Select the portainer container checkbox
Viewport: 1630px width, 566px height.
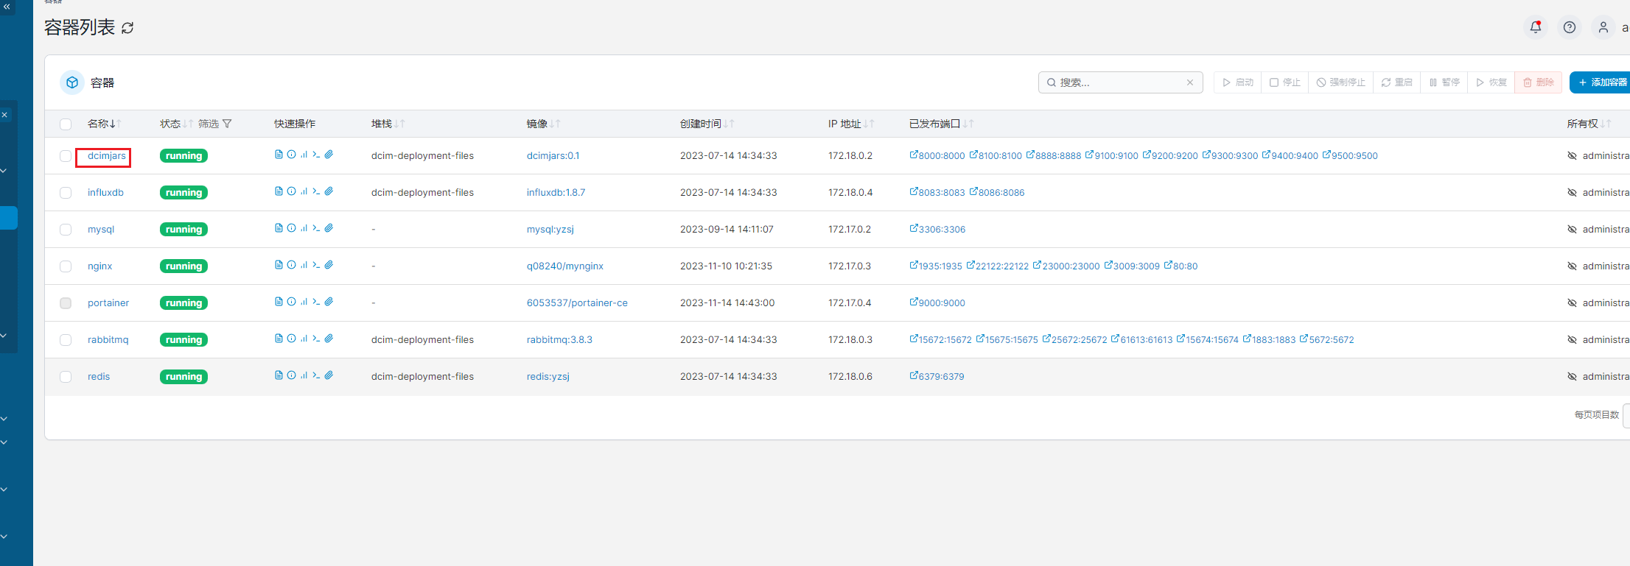pyautogui.click(x=66, y=303)
